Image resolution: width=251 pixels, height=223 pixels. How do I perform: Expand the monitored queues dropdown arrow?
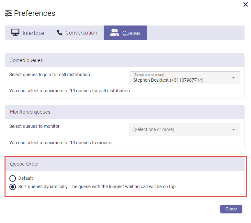point(233,129)
